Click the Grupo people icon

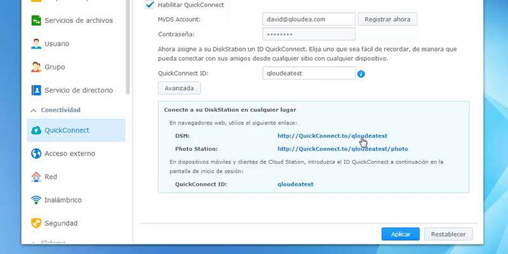36,67
